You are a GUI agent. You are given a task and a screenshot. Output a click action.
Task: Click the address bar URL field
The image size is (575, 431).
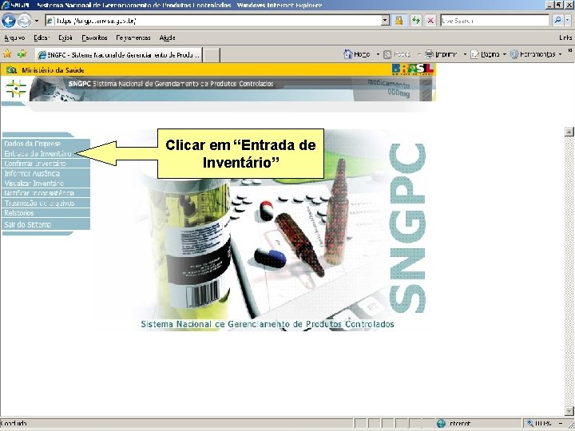pyautogui.click(x=213, y=21)
